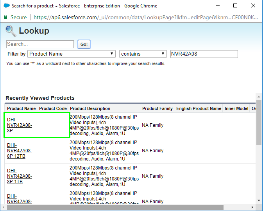Edit the NVR42A08 filter value field

(204, 54)
